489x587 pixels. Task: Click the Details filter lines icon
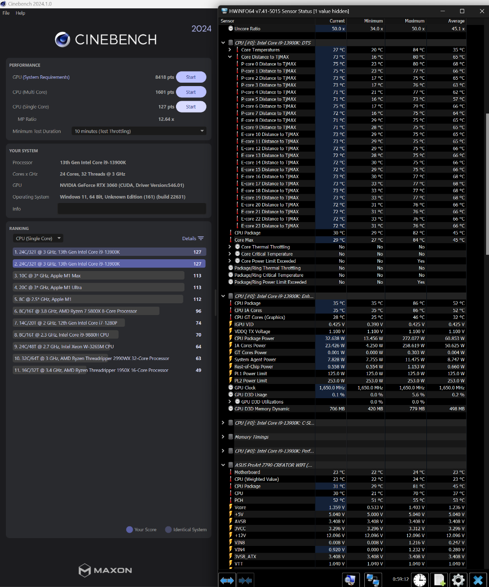pos(201,238)
